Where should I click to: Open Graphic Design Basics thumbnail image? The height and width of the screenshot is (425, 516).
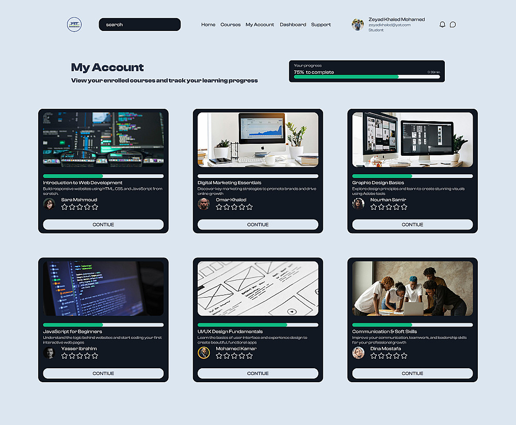[x=412, y=140]
